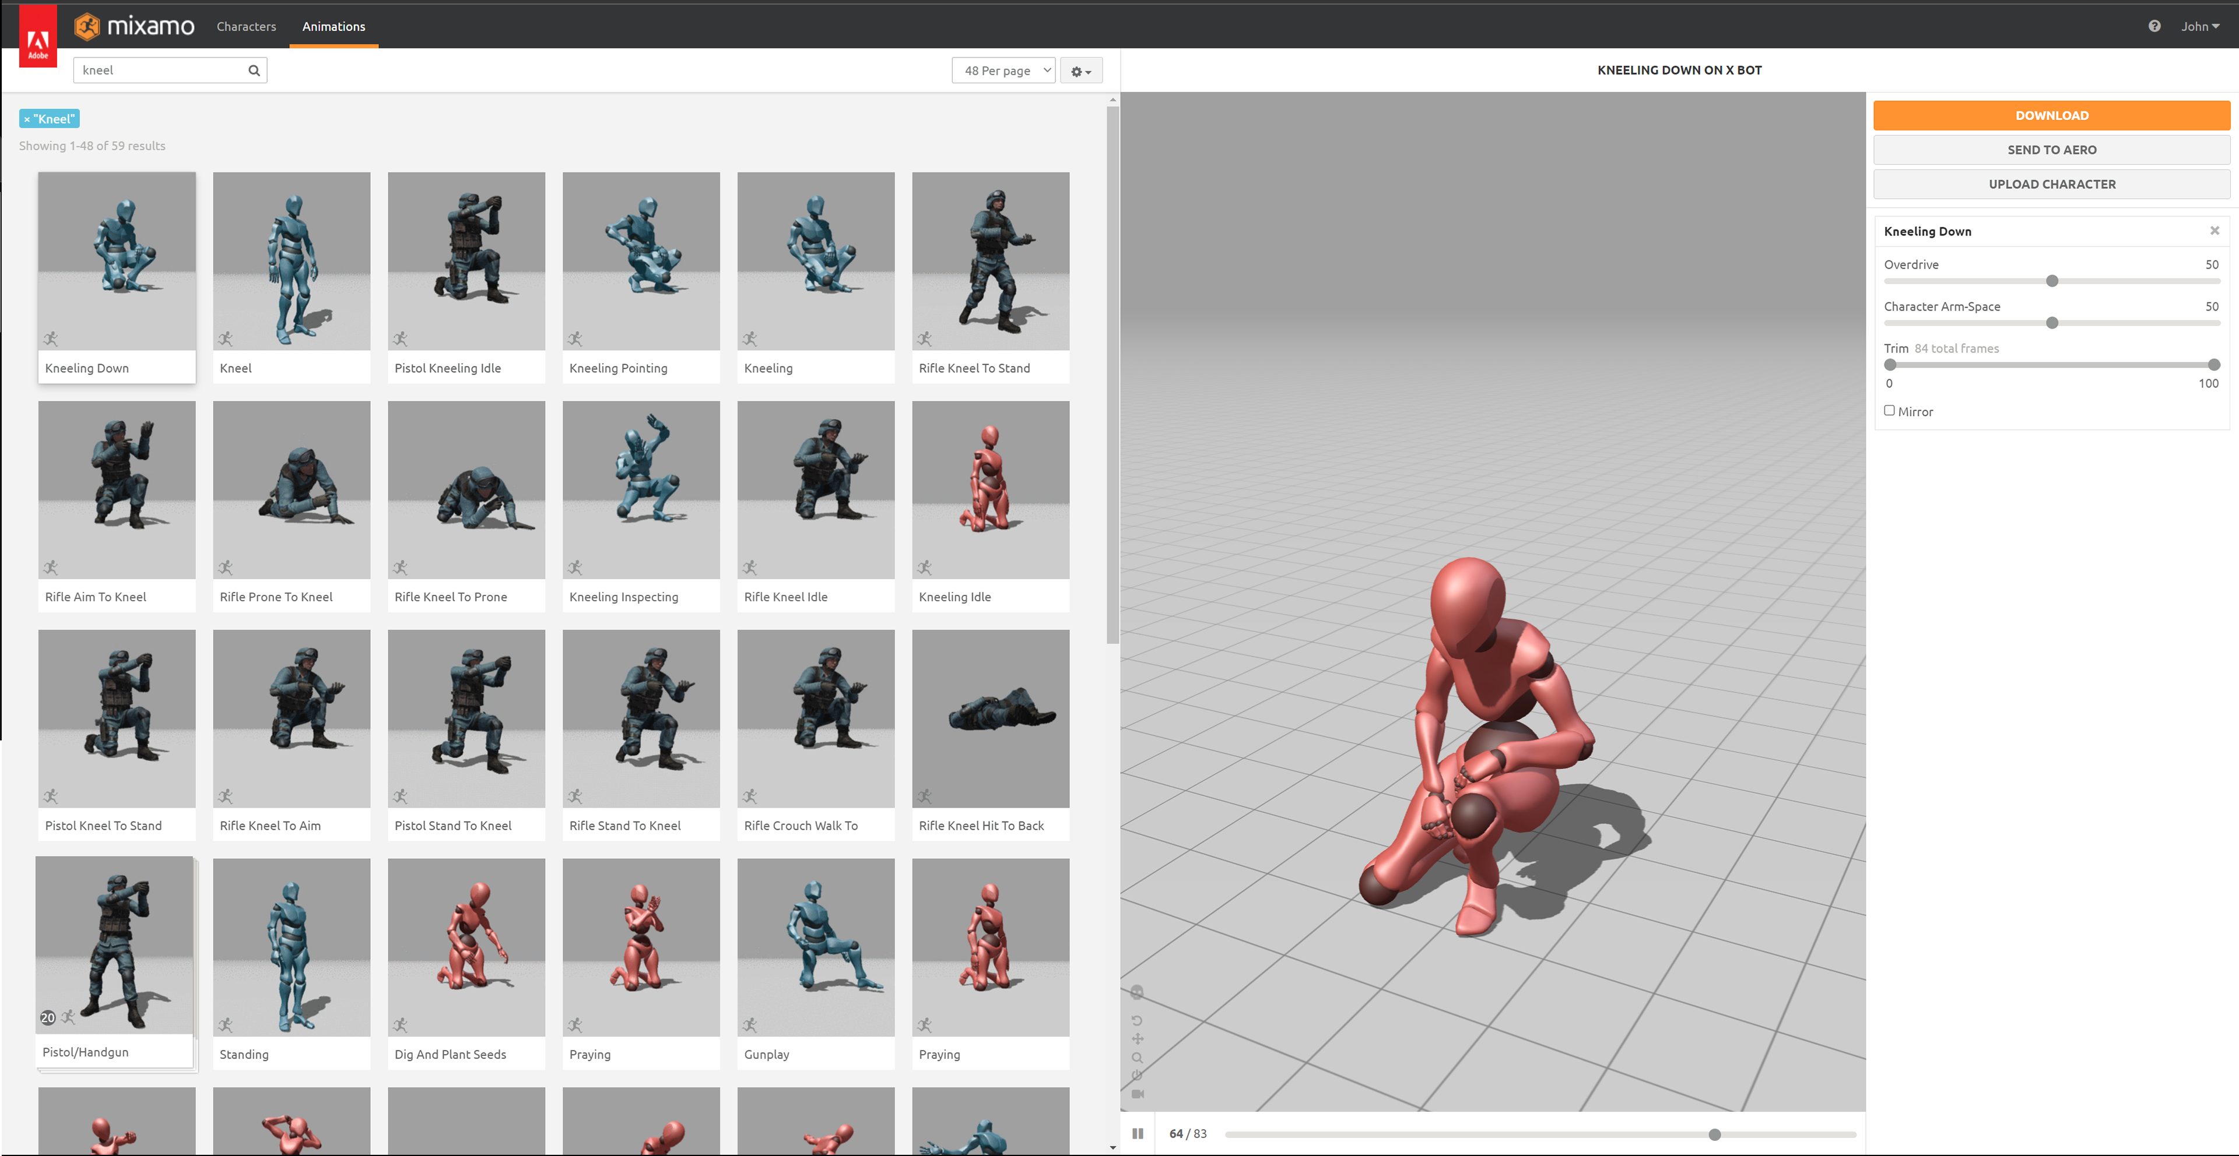Click the Adobe logo

tap(38, 37)
